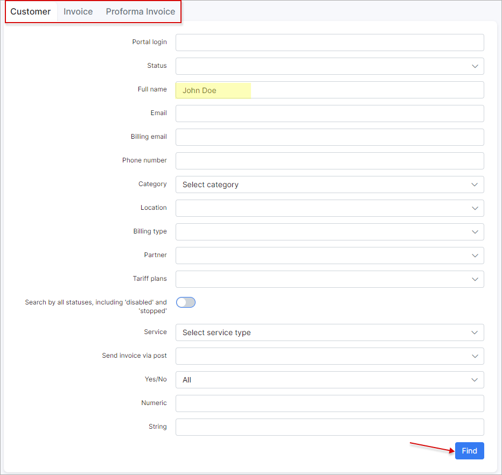
Task: Click the Email input field
Action: (x=330, y=114)
